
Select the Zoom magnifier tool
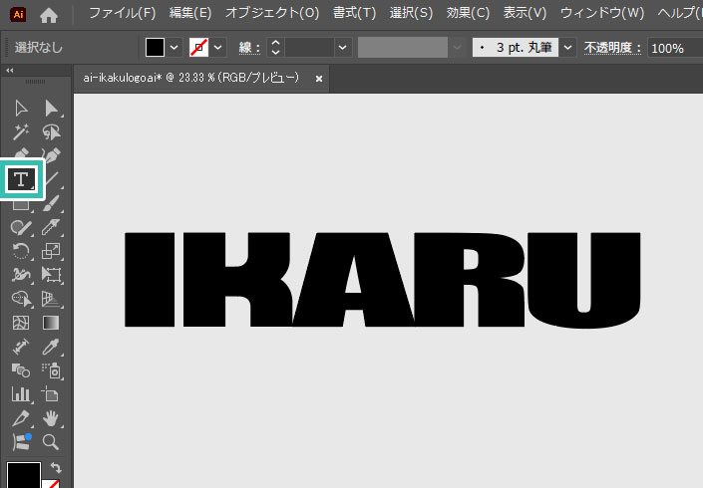click(50, 442)
